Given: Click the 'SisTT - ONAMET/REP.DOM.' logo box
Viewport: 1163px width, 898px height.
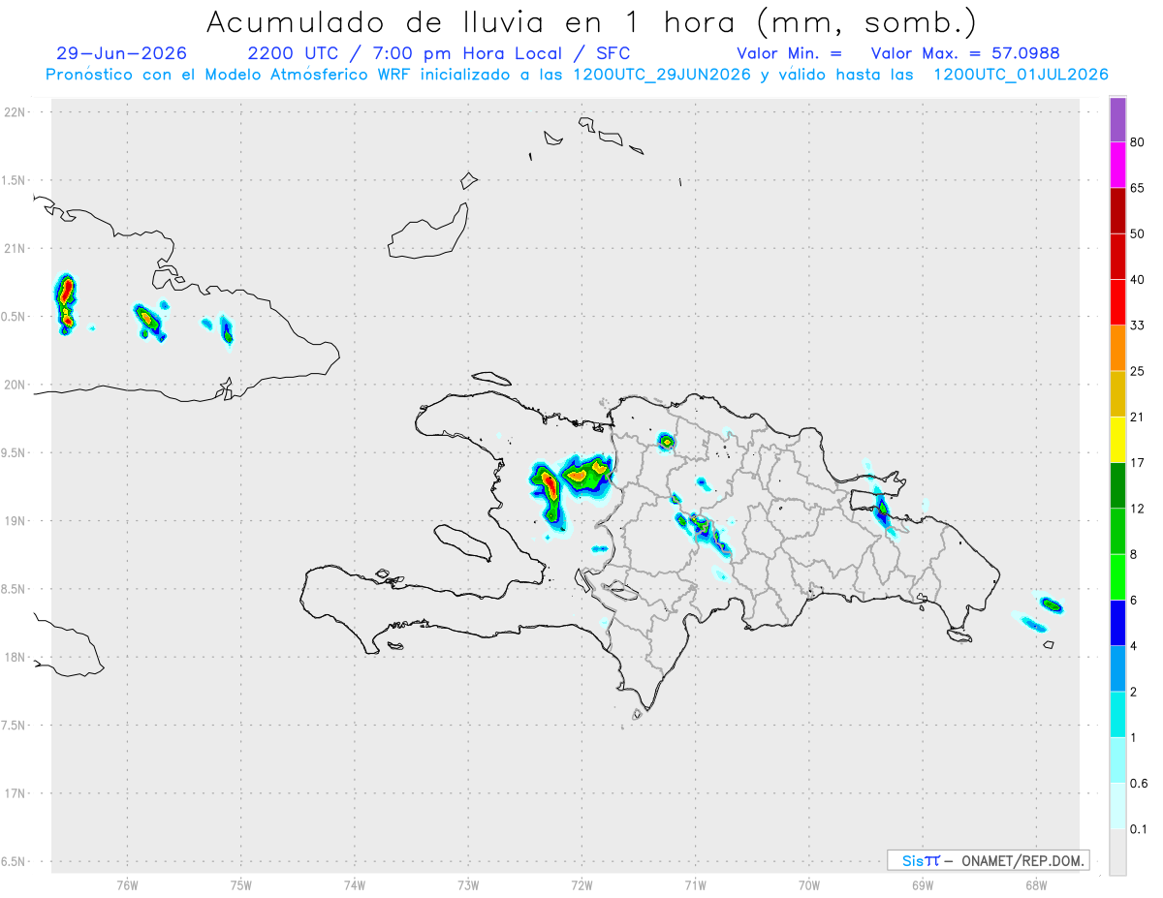Looking at the screenshot, I should coord(988,860).
